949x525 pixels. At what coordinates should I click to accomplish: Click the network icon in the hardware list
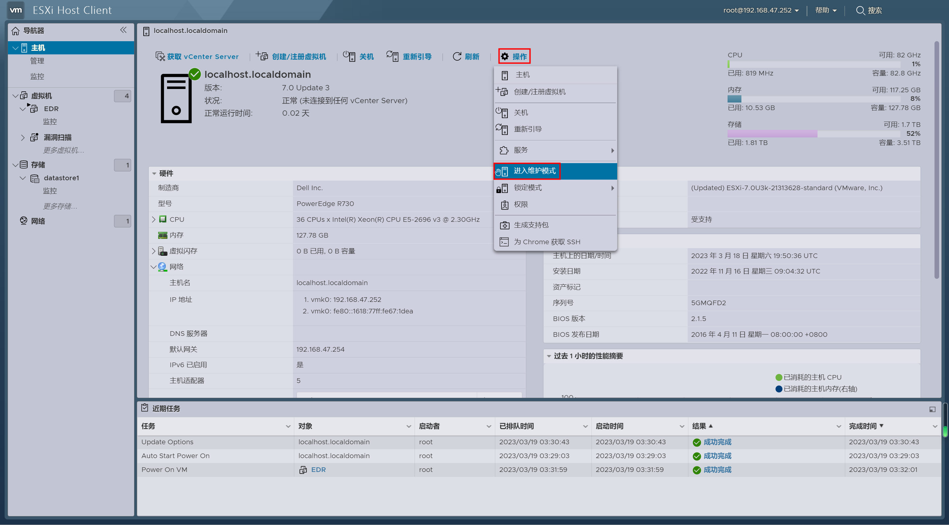click(162, 267)
